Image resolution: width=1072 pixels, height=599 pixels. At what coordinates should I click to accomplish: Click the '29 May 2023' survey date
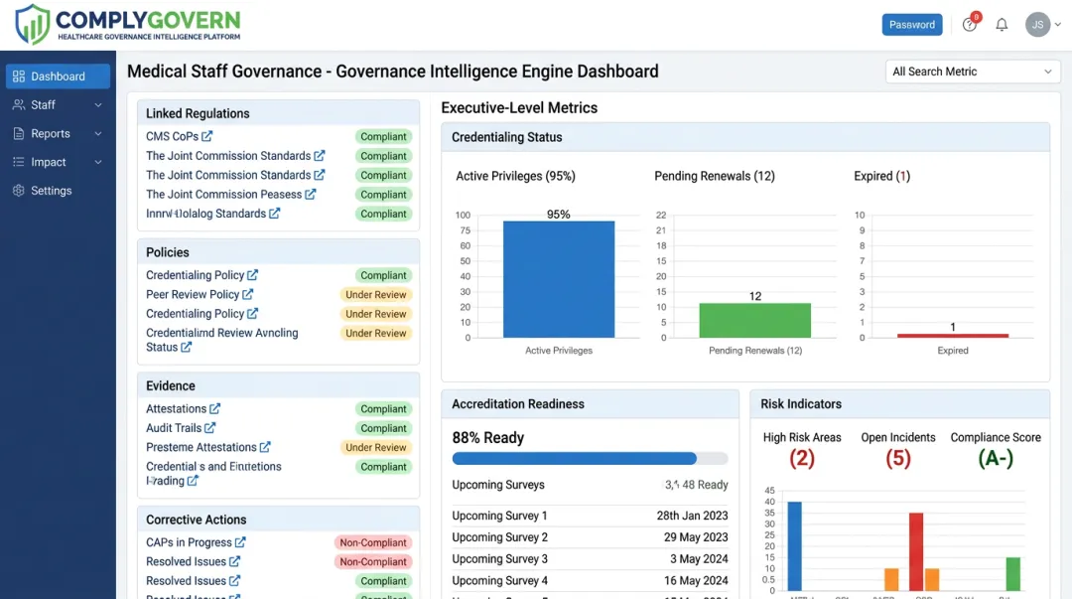pyautogui.click(x=696, y=537)
